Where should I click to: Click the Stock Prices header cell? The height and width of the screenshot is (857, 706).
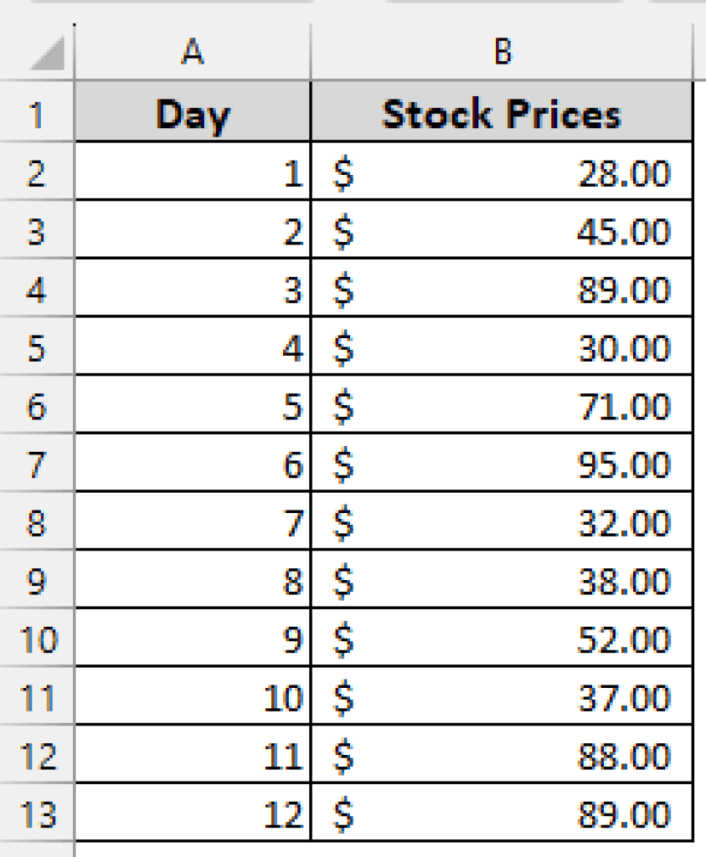click(502, 115)
